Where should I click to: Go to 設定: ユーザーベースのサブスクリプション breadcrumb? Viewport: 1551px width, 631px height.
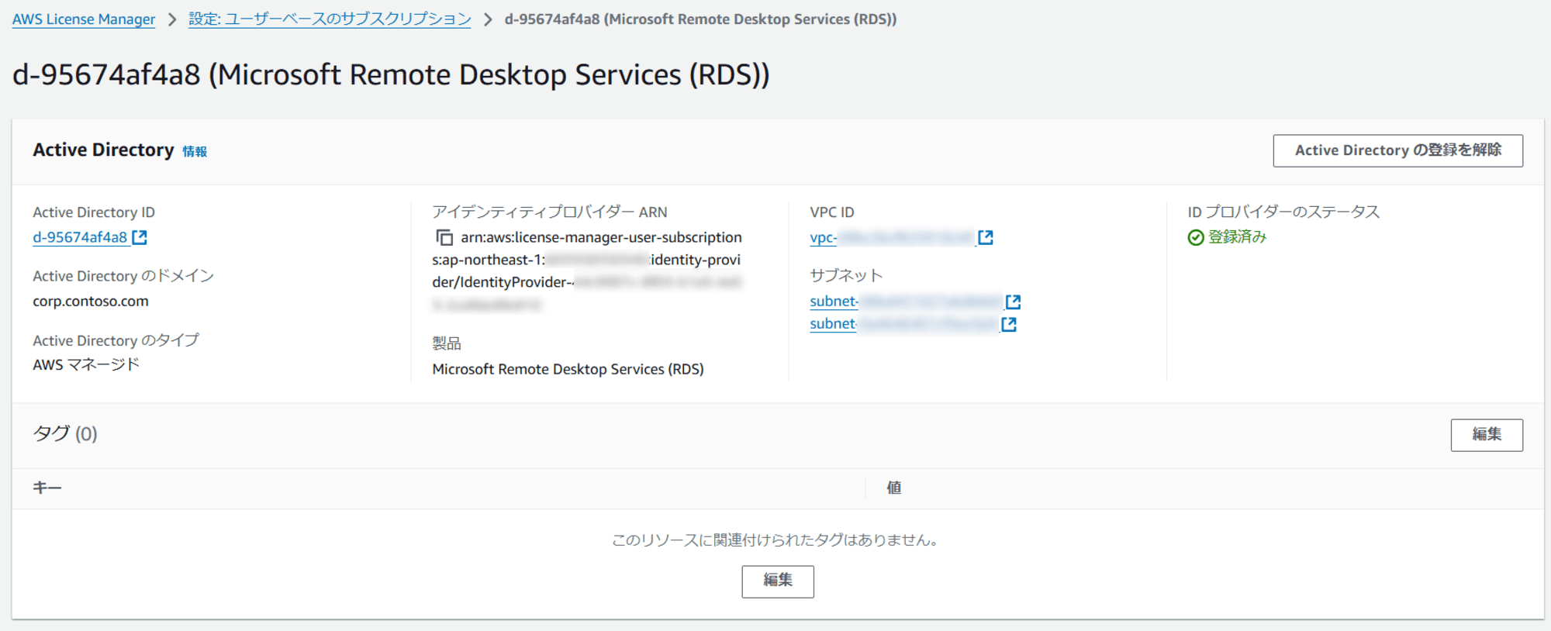pos(330,19)
